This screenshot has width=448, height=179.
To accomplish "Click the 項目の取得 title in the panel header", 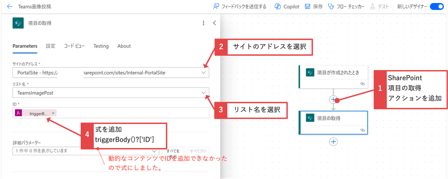I will (40, 23).
